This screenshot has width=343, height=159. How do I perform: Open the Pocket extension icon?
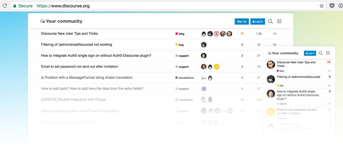click(332, 6)
